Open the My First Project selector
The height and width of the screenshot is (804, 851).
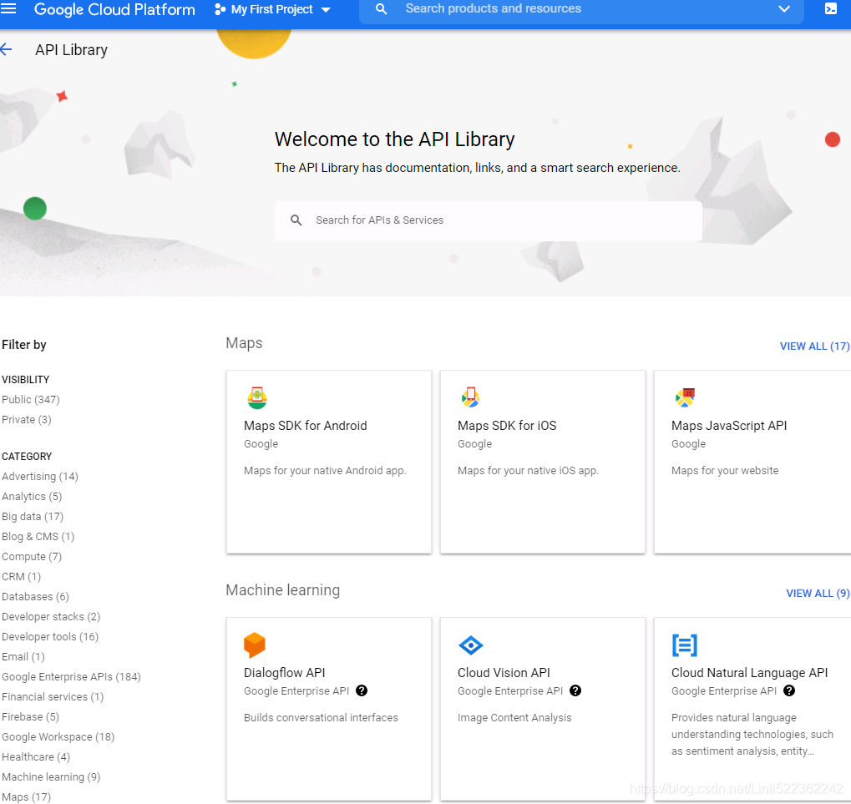pyautogui.click(x=272, y=9)
